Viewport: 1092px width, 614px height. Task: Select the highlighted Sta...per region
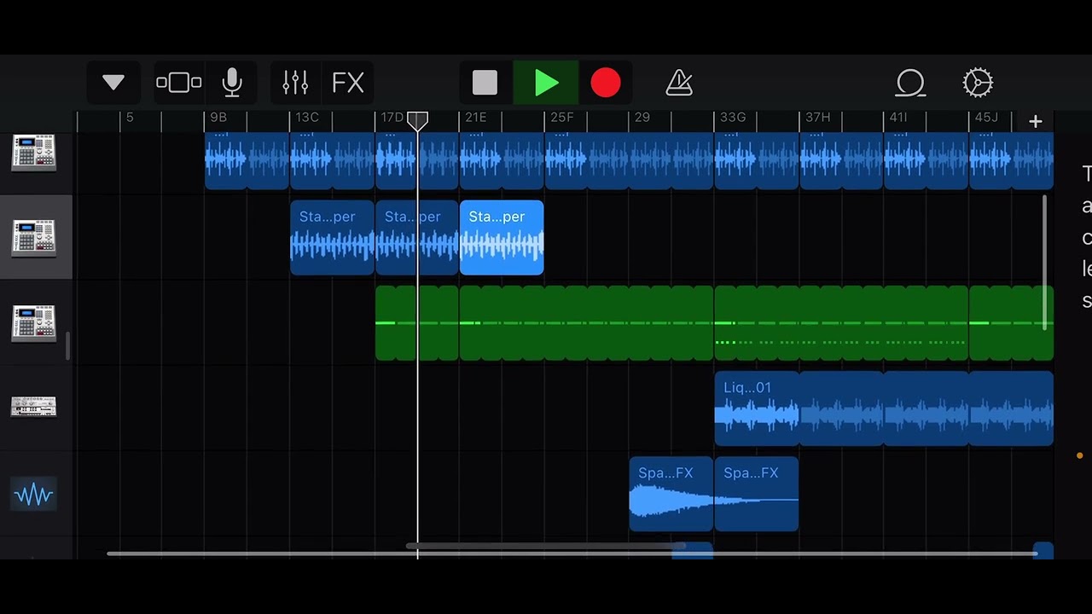coord(502,238)
